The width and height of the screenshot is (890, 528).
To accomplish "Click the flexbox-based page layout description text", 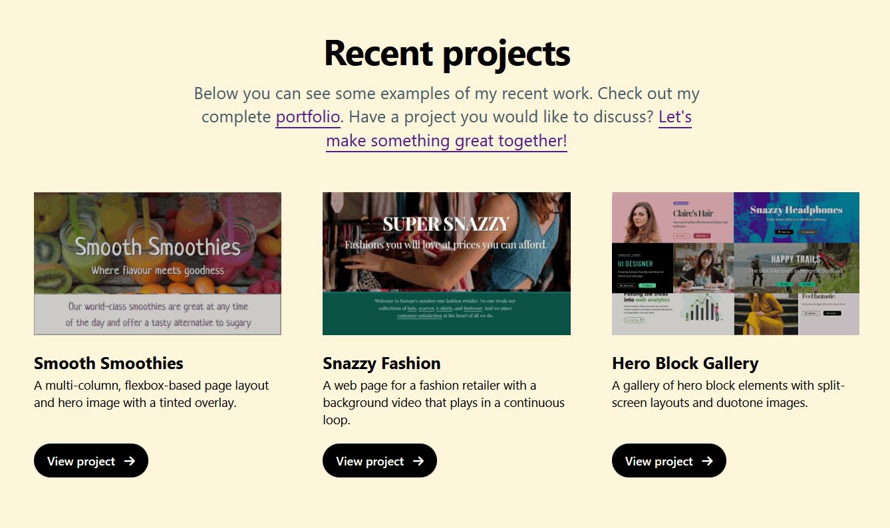I will (x=152, y=394).
